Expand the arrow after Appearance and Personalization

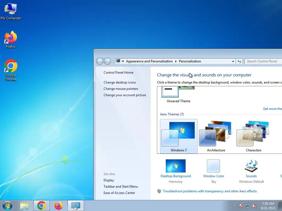click(176, 61)
